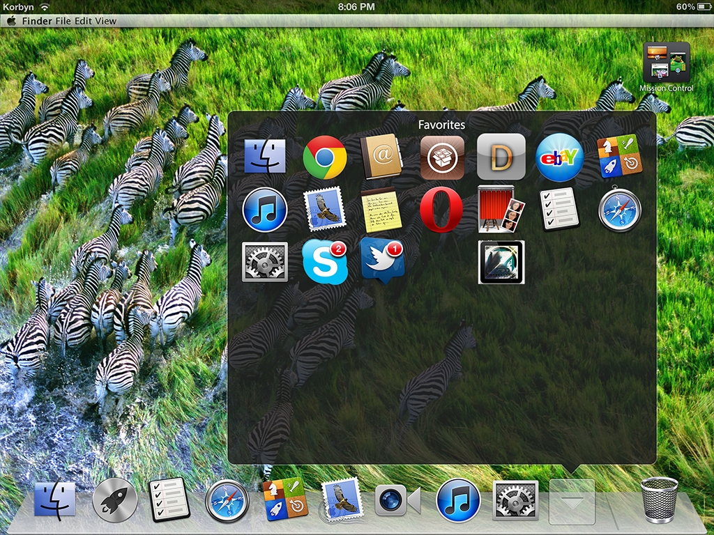Click the Wi-Fi status icon
714x535 pixels.
pyautogui.click(x=45, y=7)
